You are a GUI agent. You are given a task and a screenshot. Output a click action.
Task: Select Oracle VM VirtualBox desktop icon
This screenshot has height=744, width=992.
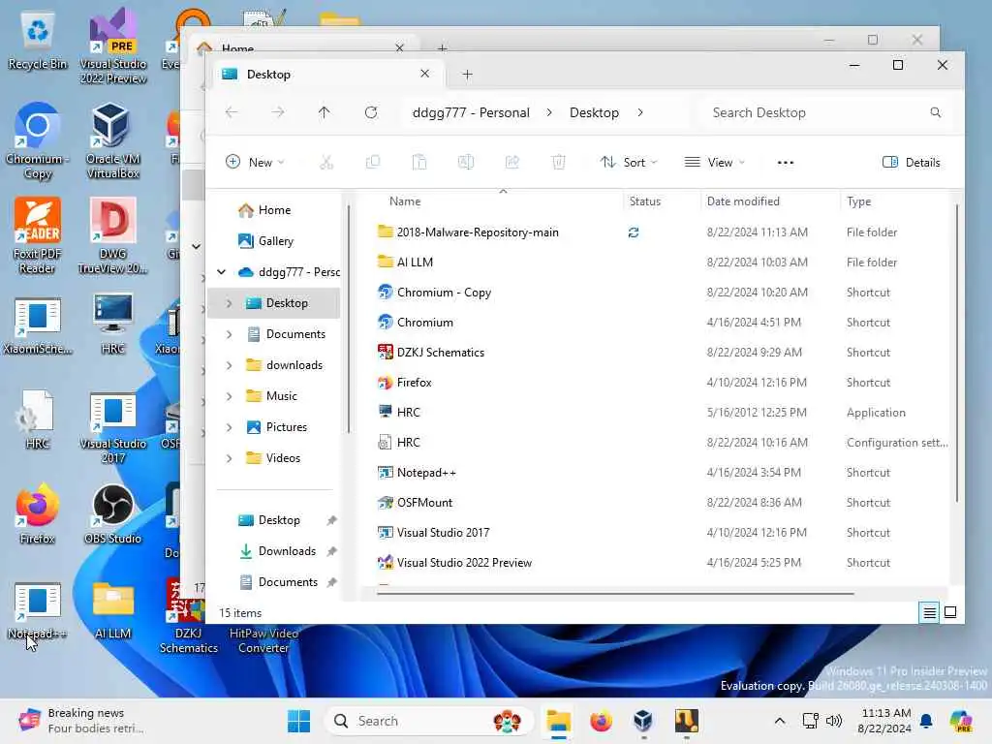[x=112, y=140]
